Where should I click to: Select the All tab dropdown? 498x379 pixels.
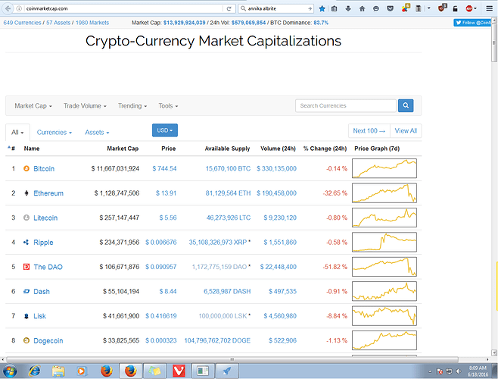point(17,132)
